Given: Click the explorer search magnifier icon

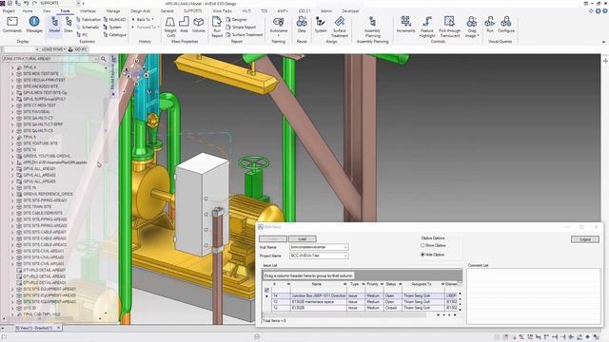Looking at the screenshot, I should click(x=104, y=59).
